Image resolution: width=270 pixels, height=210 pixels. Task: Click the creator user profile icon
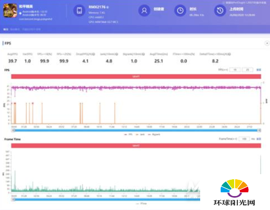coord(144,11)
